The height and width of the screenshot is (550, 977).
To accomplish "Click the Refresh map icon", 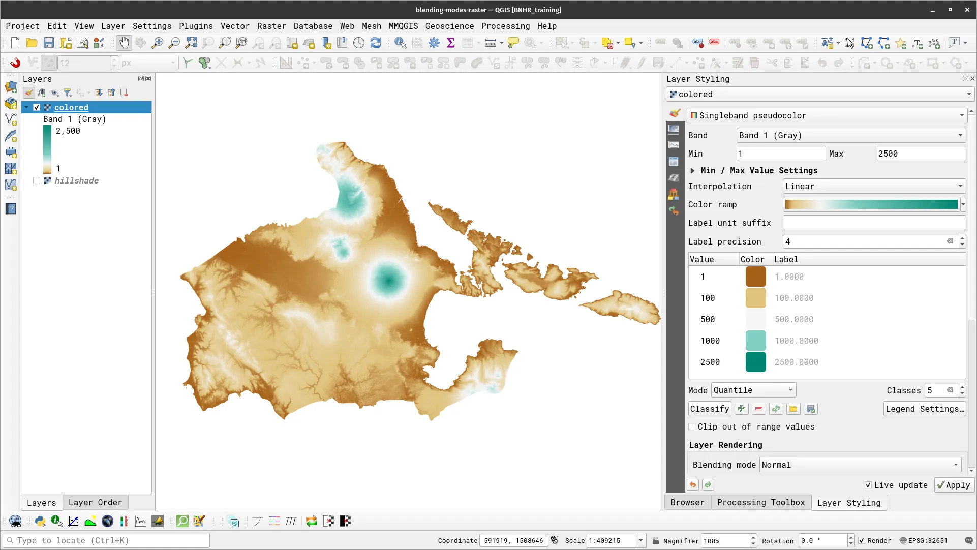I will [376, 43].
